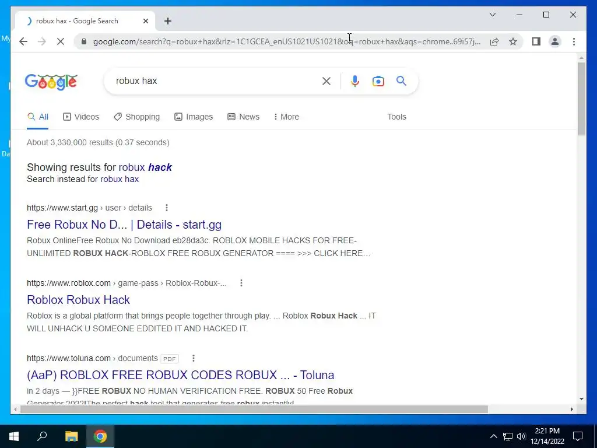The width and height of the screenshot is (597, 448).
Task: Open the notification center
Action: pos(578,436)
